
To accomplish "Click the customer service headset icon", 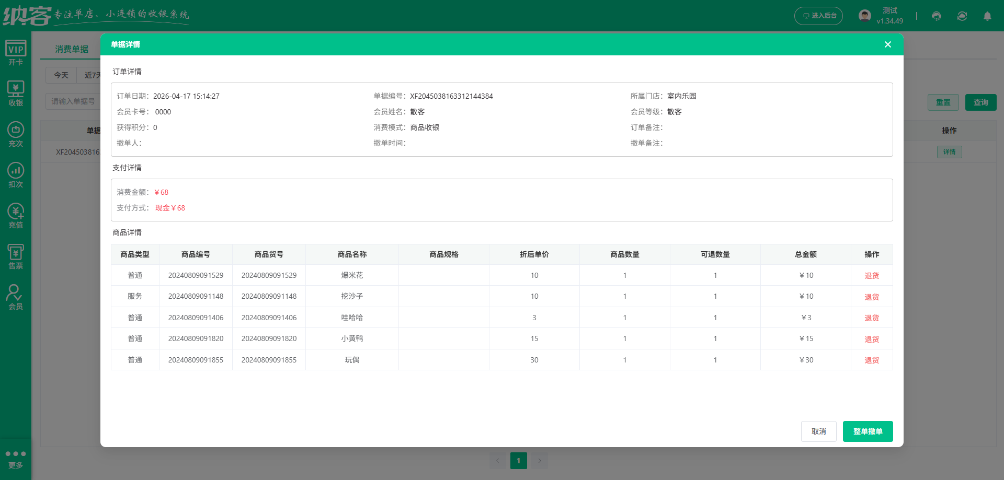I will click(936, 16).
